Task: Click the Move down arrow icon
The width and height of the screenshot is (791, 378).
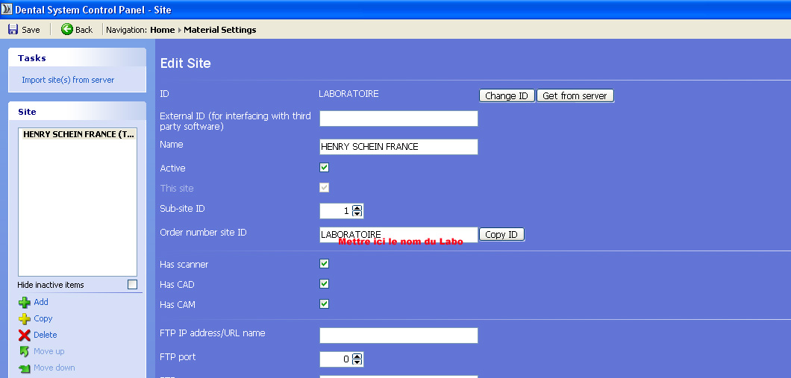Action: point(25,368)
